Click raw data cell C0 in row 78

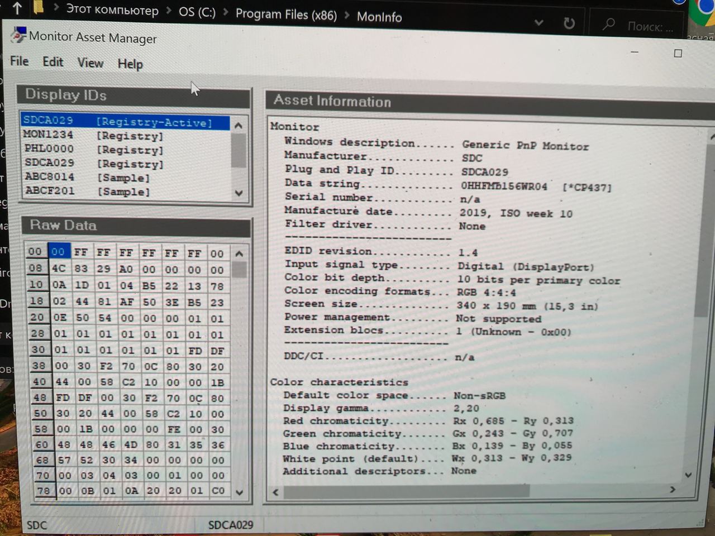(218, 490)
